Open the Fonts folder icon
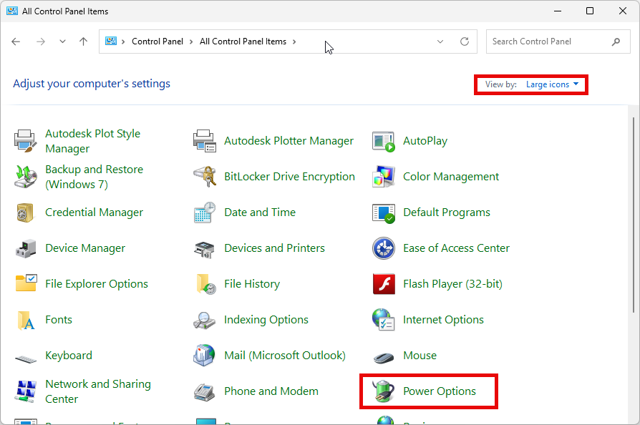Viewport: 640px width, 425px height. (26, 320)
